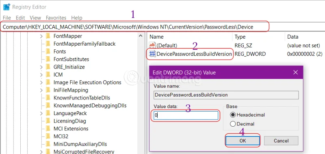
Task: Click the Registry Editor app icon in title bar
Action: coord(6,7)
